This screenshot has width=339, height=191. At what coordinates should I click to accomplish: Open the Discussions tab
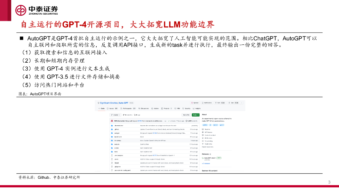[144, 108]
